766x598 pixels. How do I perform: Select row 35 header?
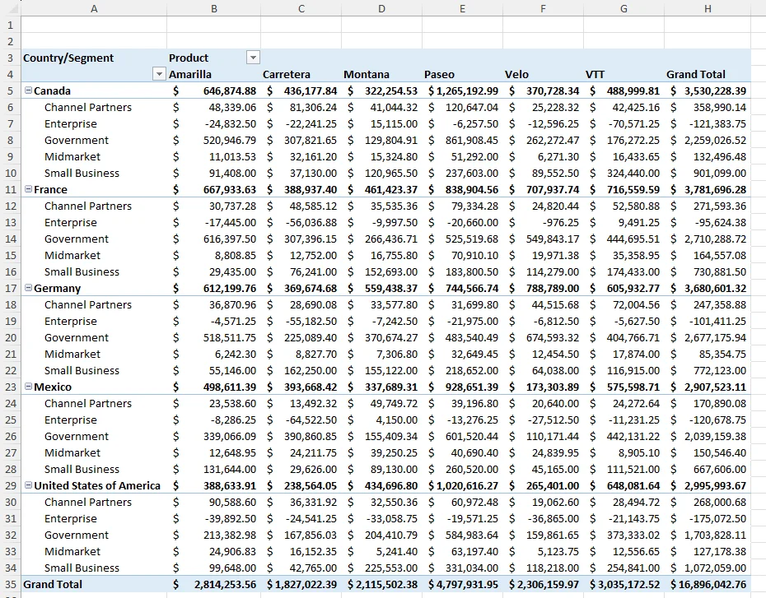10,584
